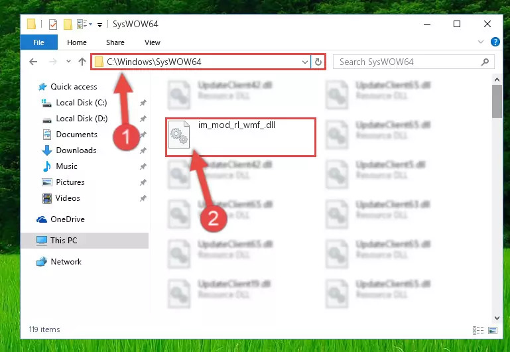Refresh the SysWOW64 folder view
510x352 pixels.
(318, 62)
